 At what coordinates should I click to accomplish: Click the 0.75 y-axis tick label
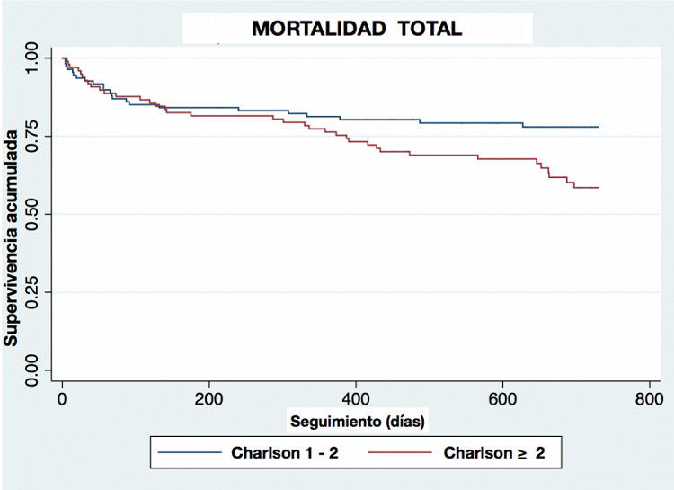(32, 136)
